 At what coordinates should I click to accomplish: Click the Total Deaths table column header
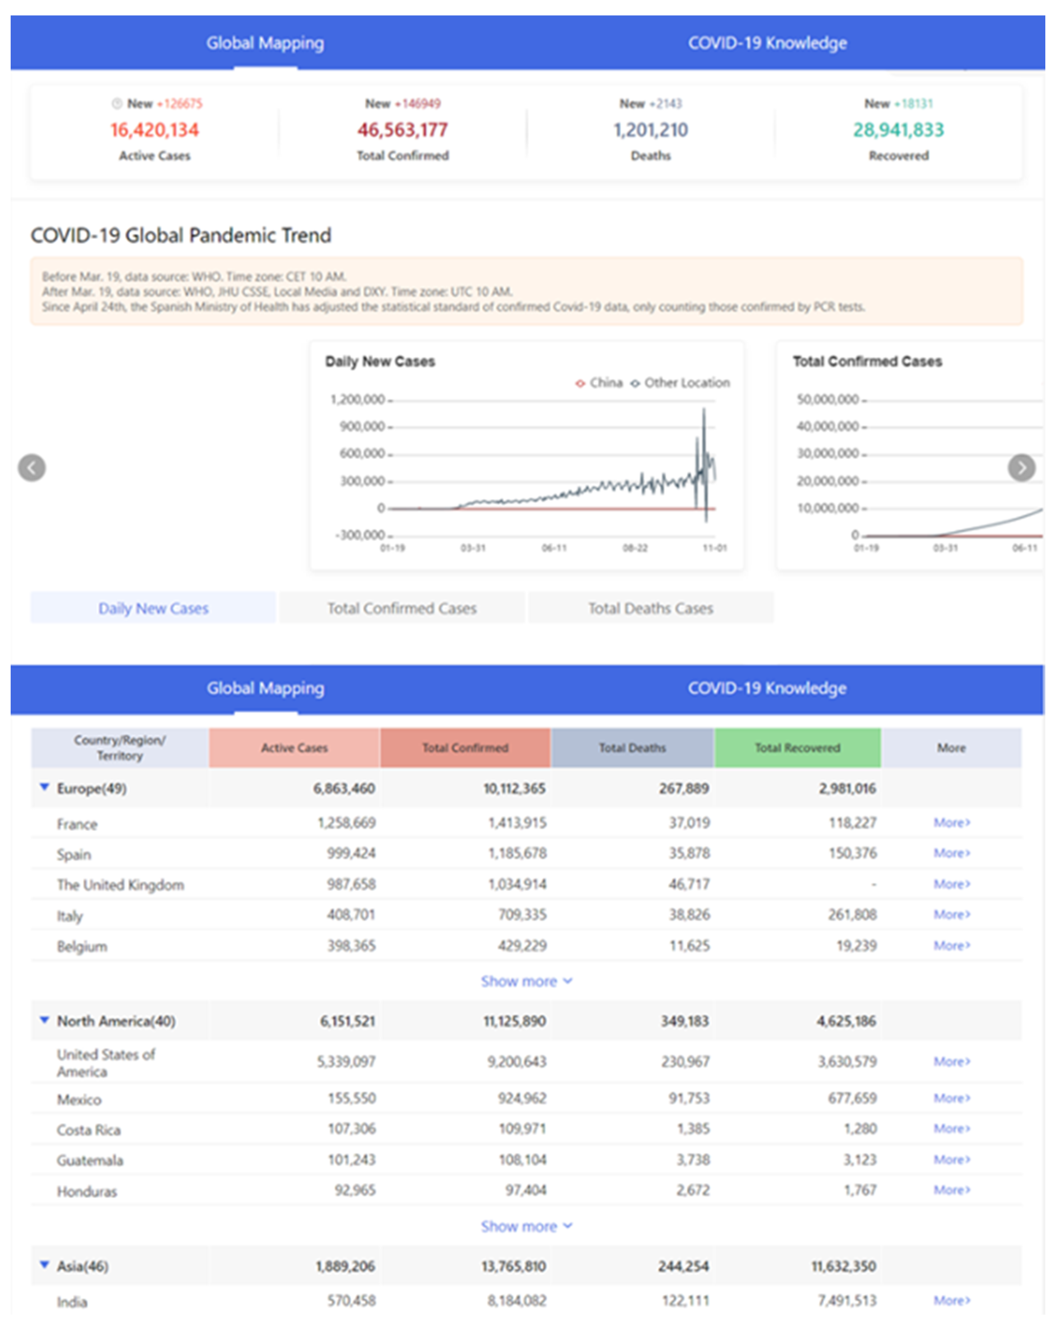[633, 748]
